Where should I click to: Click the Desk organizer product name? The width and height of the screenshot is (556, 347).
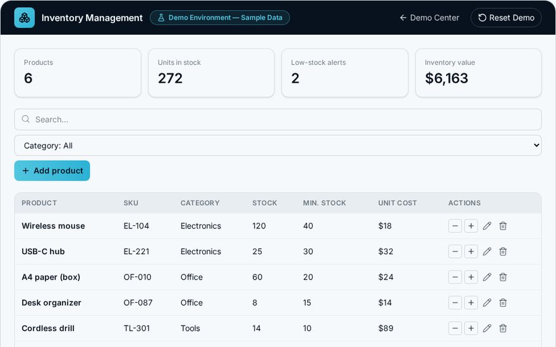click(51, 303)
